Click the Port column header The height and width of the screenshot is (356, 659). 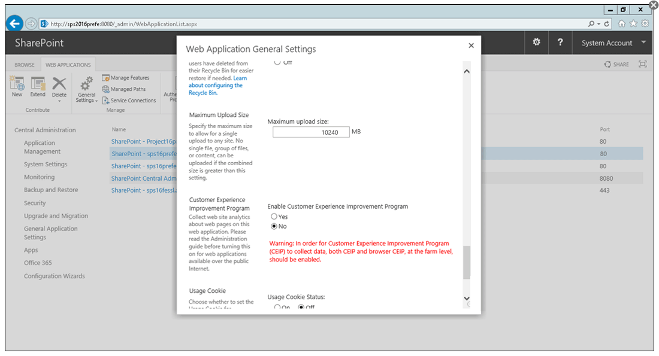pos(605,129)
